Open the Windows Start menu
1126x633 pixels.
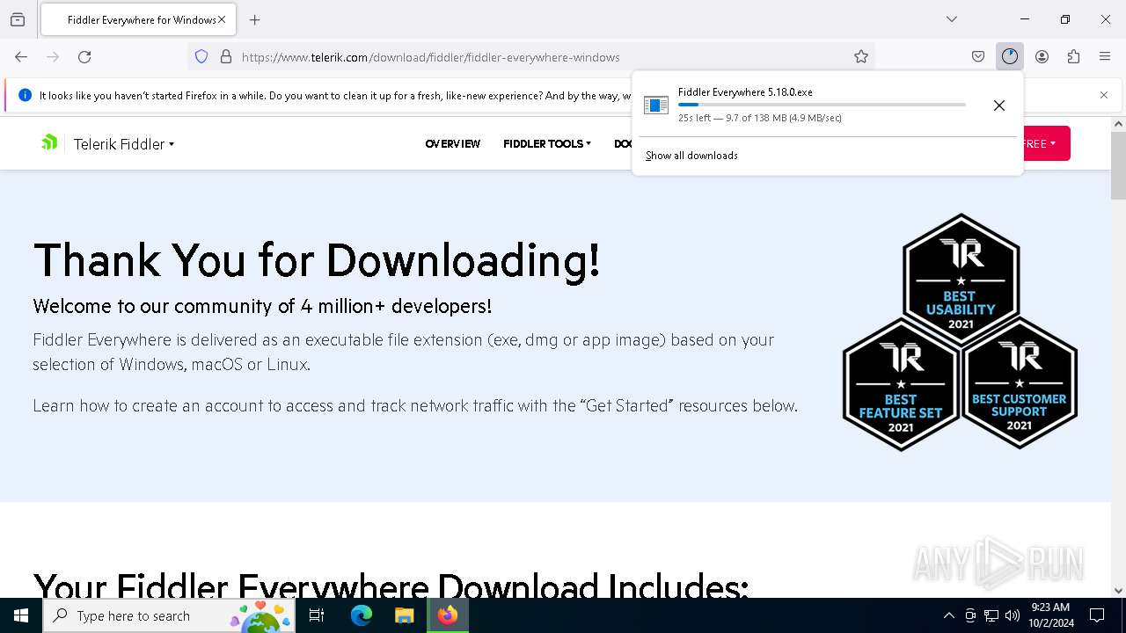coord(21,615)
